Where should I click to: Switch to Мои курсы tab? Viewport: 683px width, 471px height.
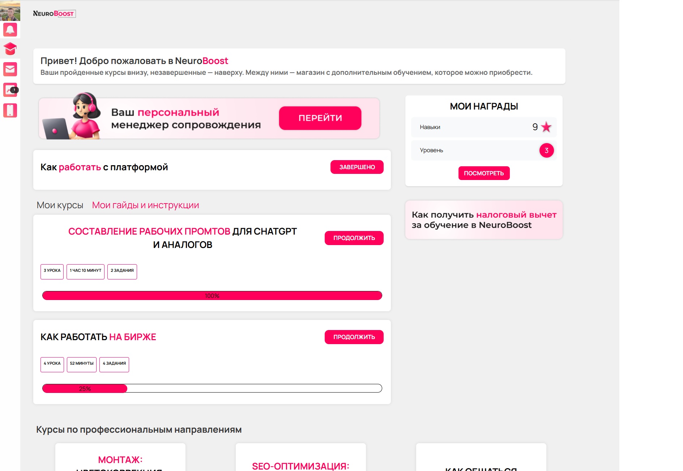60,205
